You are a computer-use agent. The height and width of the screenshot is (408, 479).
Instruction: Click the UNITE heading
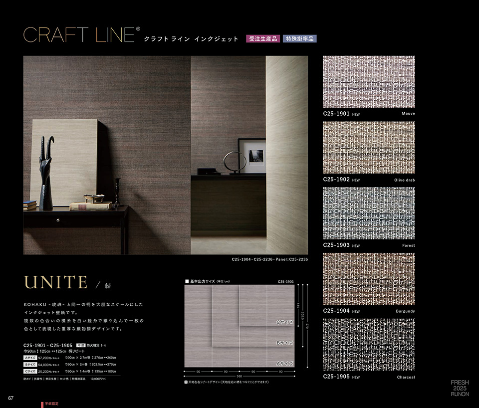coord(56,282)
